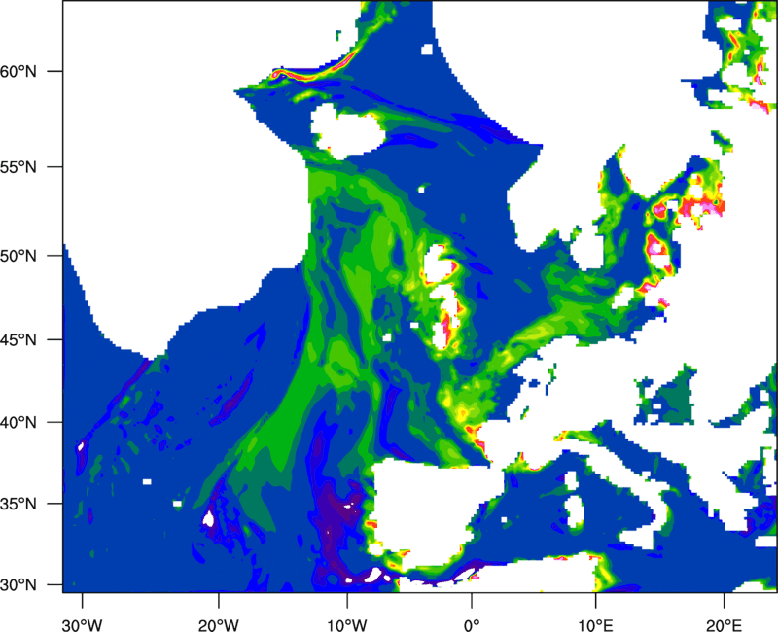The image size is (778, 632).
Task: Click the 35°N latitude label
Action: click(18, 504)
